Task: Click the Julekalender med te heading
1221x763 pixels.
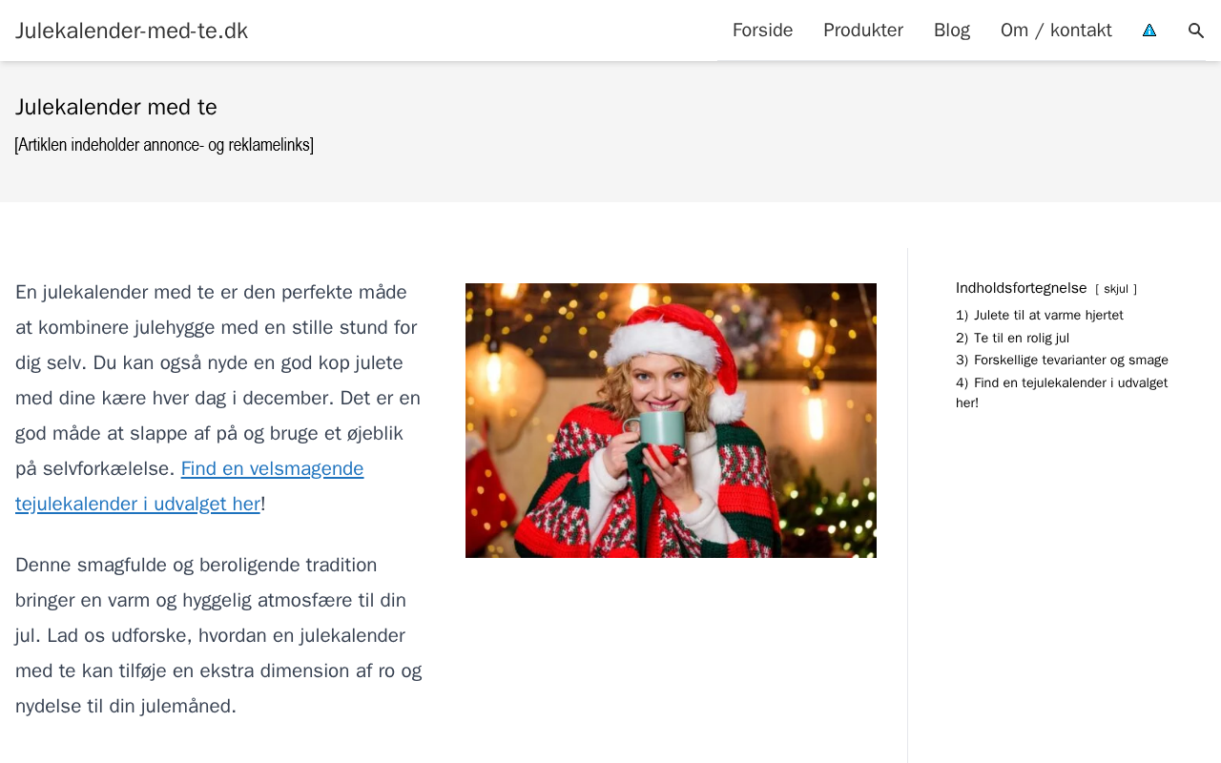Action: pos(116,107)
